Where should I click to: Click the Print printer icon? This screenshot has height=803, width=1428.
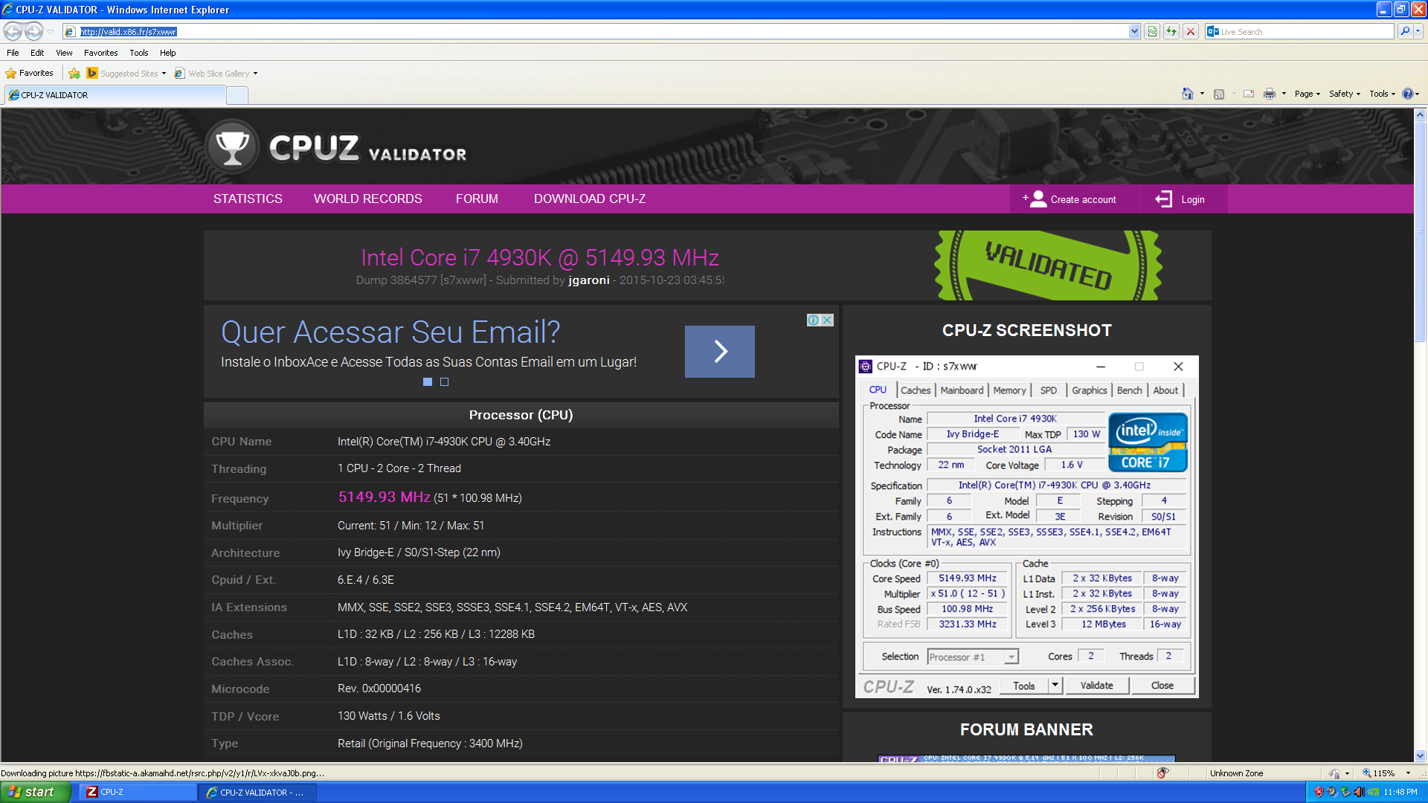[x=1270, y=94]
